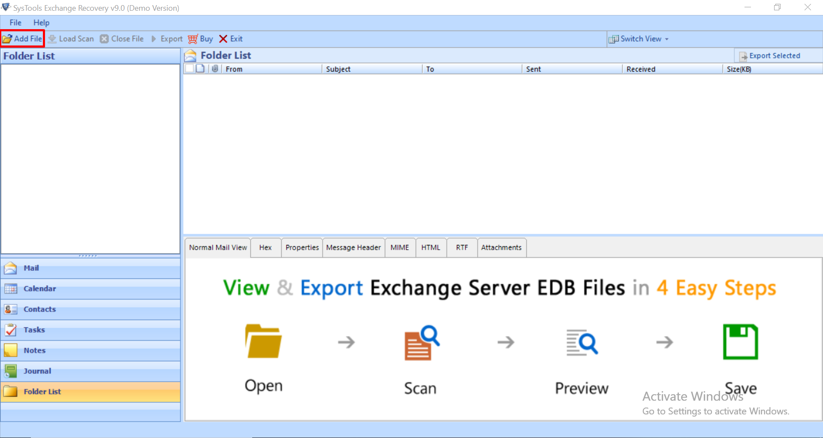The width and height of the screenshot is (823, 438).
Task: Click the document type column icon
Action: click(200, 69)
